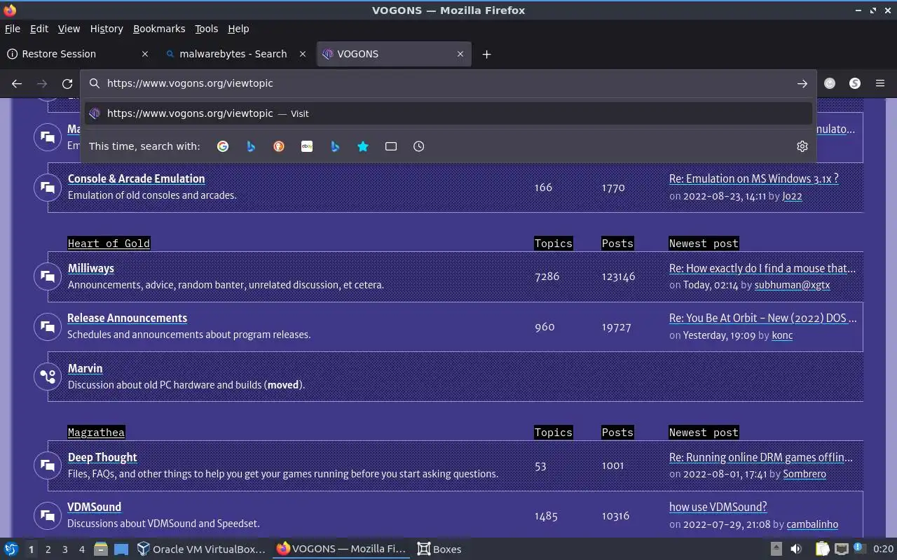Open the Marvin forum link
897x560 pixels.
85,368
